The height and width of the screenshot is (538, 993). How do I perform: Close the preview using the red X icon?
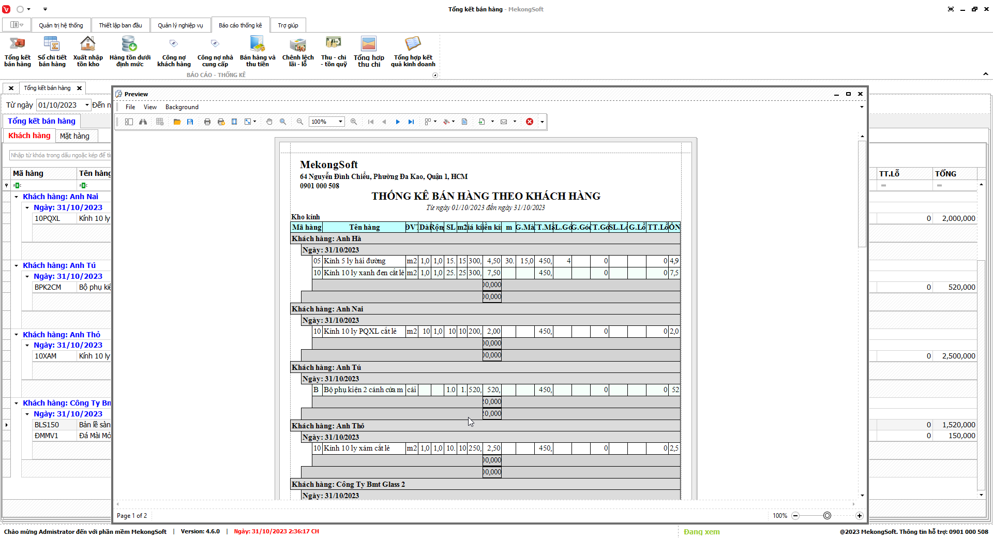point(530,122)
